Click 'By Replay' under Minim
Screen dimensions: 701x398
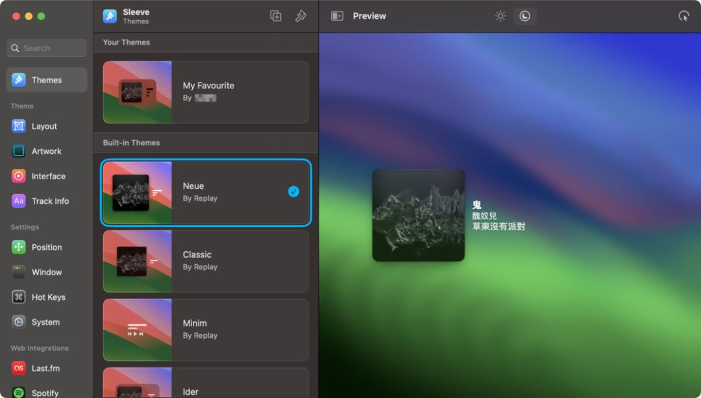click(200, 336)
